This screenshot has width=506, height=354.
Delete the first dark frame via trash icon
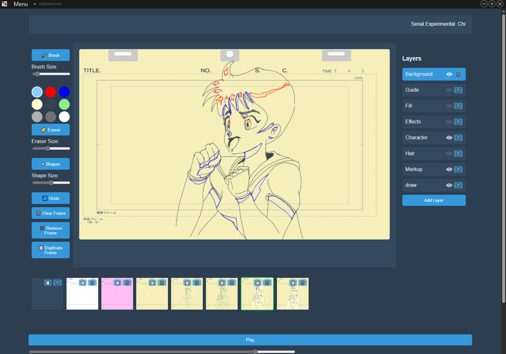point(57,283)
